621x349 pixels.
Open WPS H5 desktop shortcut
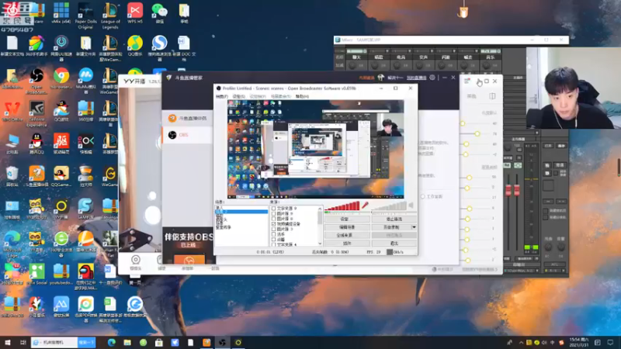click(135, 14)
